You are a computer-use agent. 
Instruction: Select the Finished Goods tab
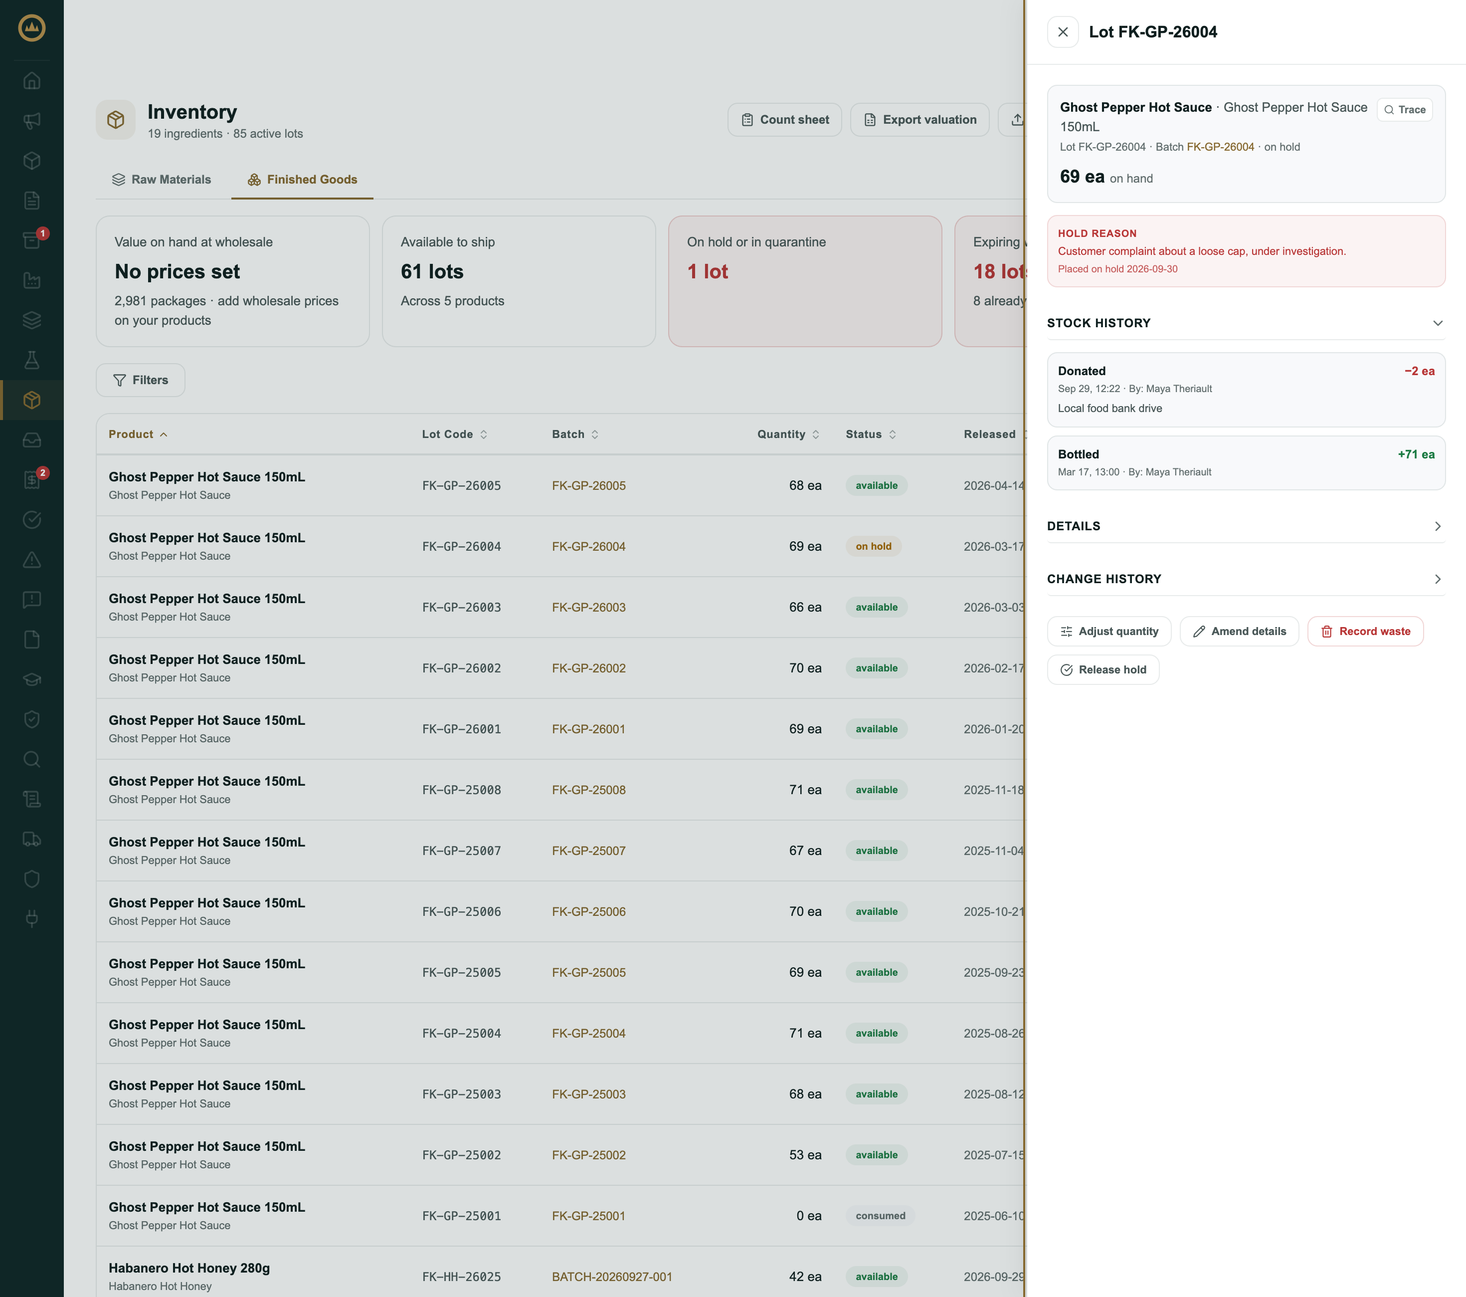pos(302,180)
